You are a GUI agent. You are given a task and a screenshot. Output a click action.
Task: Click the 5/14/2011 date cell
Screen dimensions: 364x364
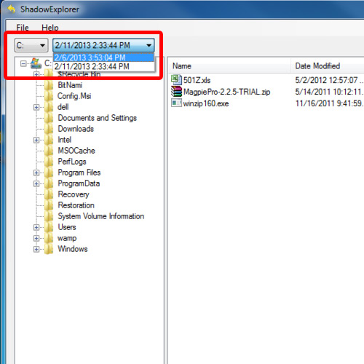pyautogui.click(x=329, y=92)
